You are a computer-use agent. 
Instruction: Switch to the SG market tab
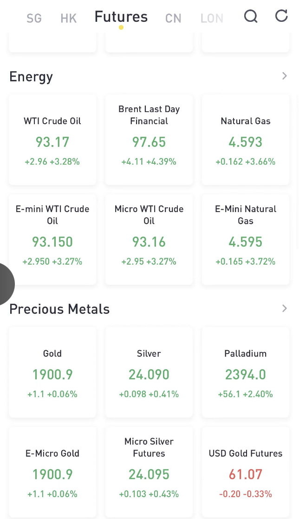[34, 19]
